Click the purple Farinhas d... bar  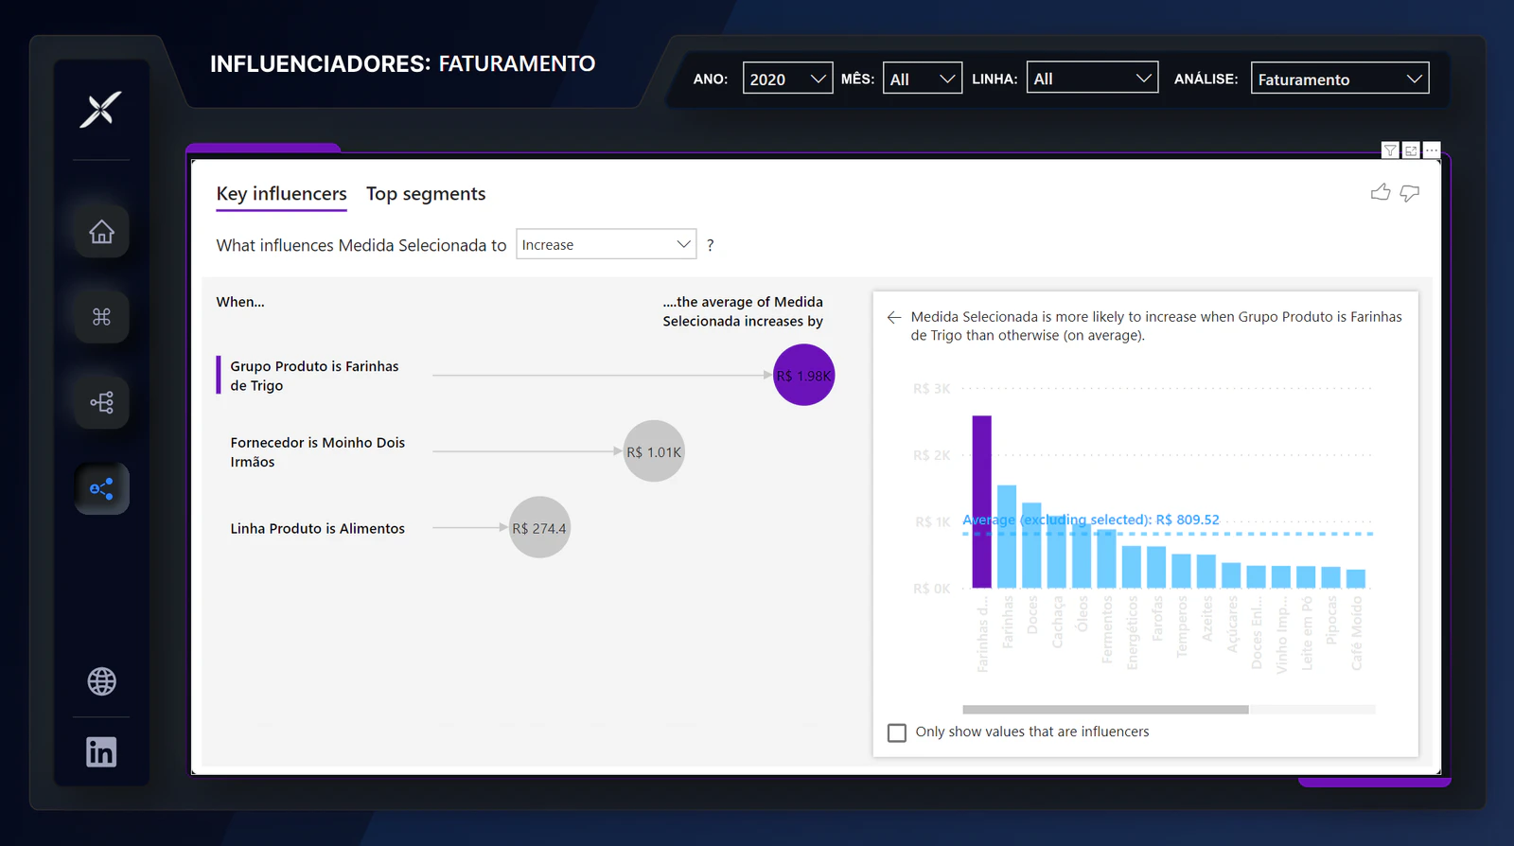(982, 502)
